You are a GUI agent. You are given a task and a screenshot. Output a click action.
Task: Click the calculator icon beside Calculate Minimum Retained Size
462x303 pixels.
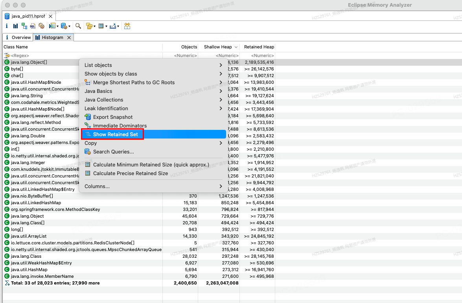tap(88, 164)
